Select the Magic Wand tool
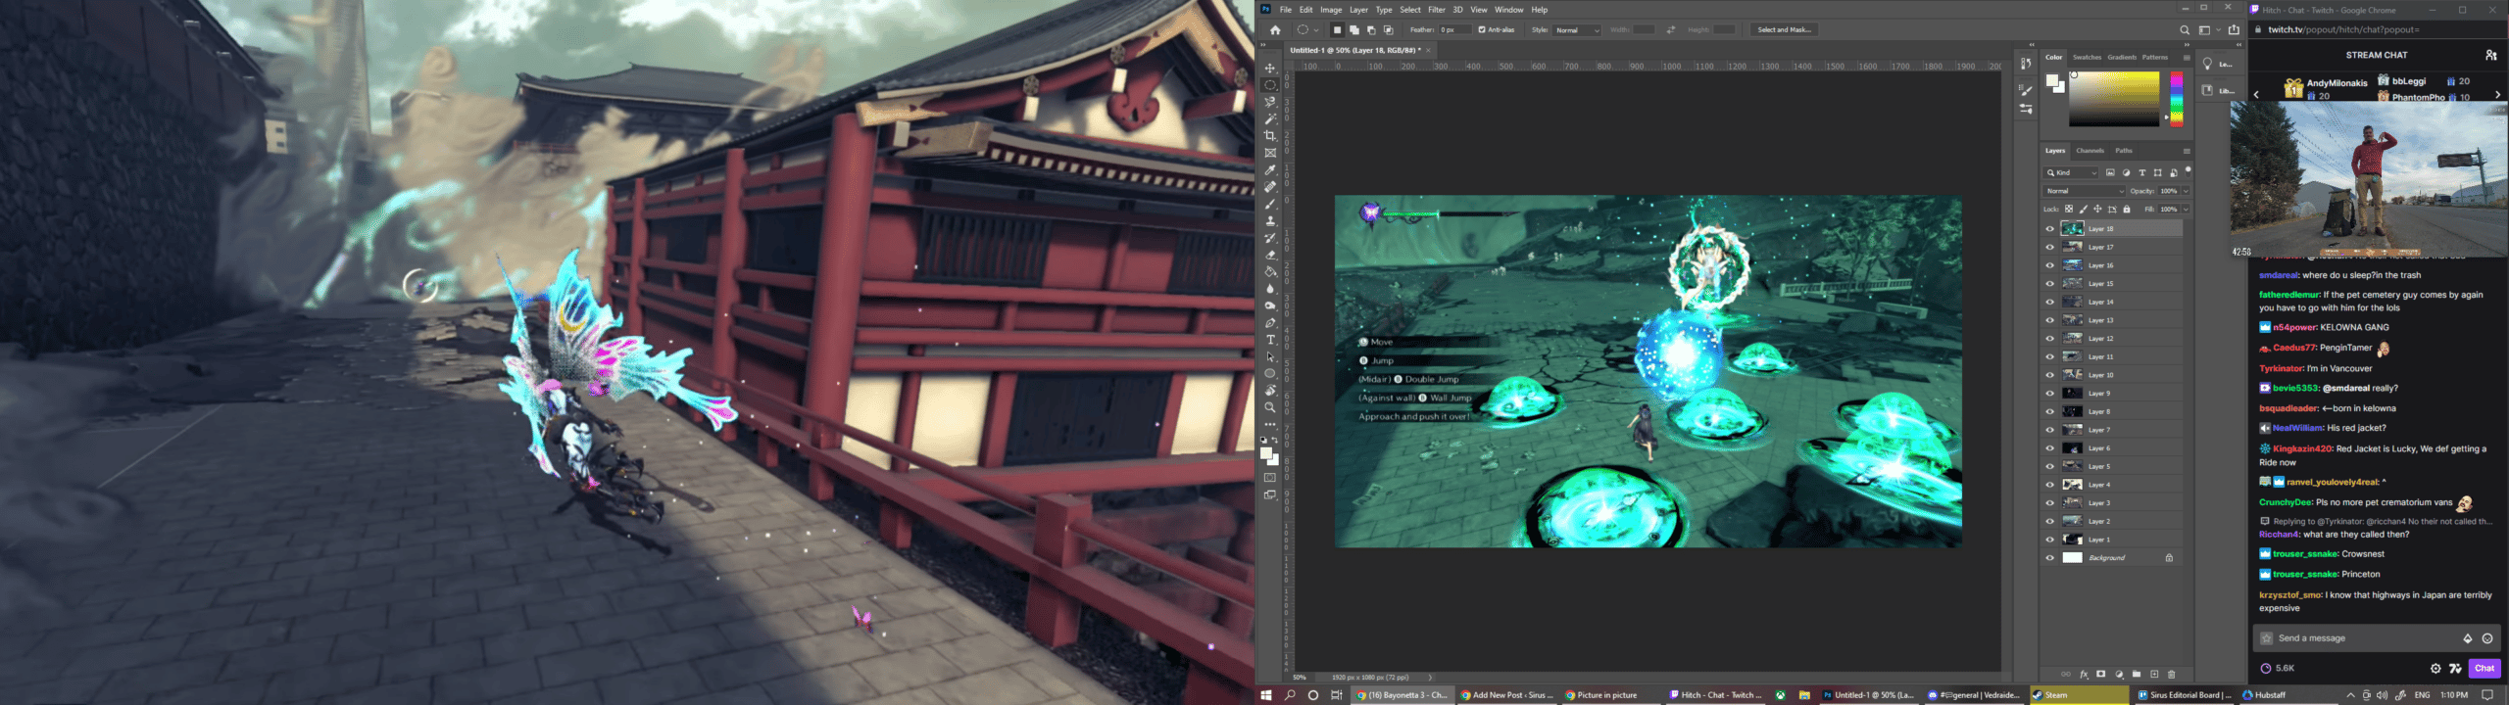The width and height of the screenshot is (2509, 705). click(1270, 118)
